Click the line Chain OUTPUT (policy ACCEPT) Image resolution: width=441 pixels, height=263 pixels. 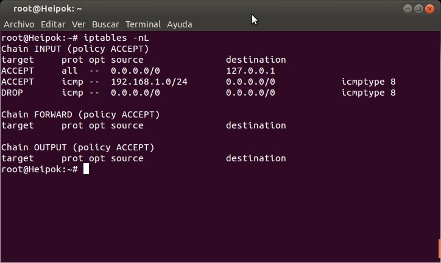[x=77, y=147]
